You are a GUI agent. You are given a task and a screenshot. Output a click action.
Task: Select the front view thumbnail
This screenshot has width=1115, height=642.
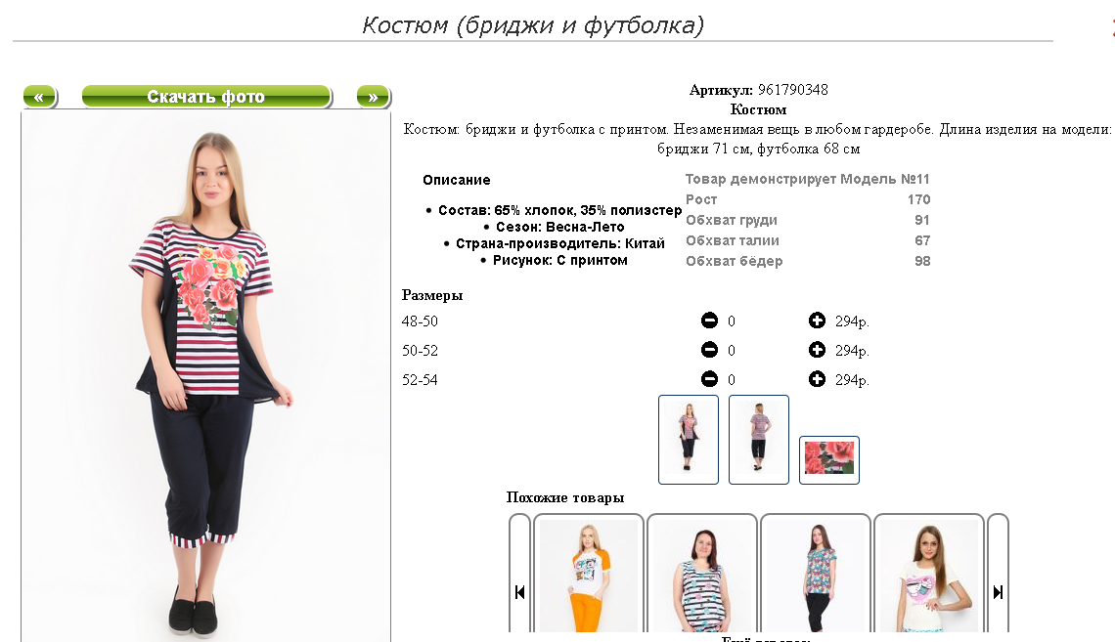689,440
